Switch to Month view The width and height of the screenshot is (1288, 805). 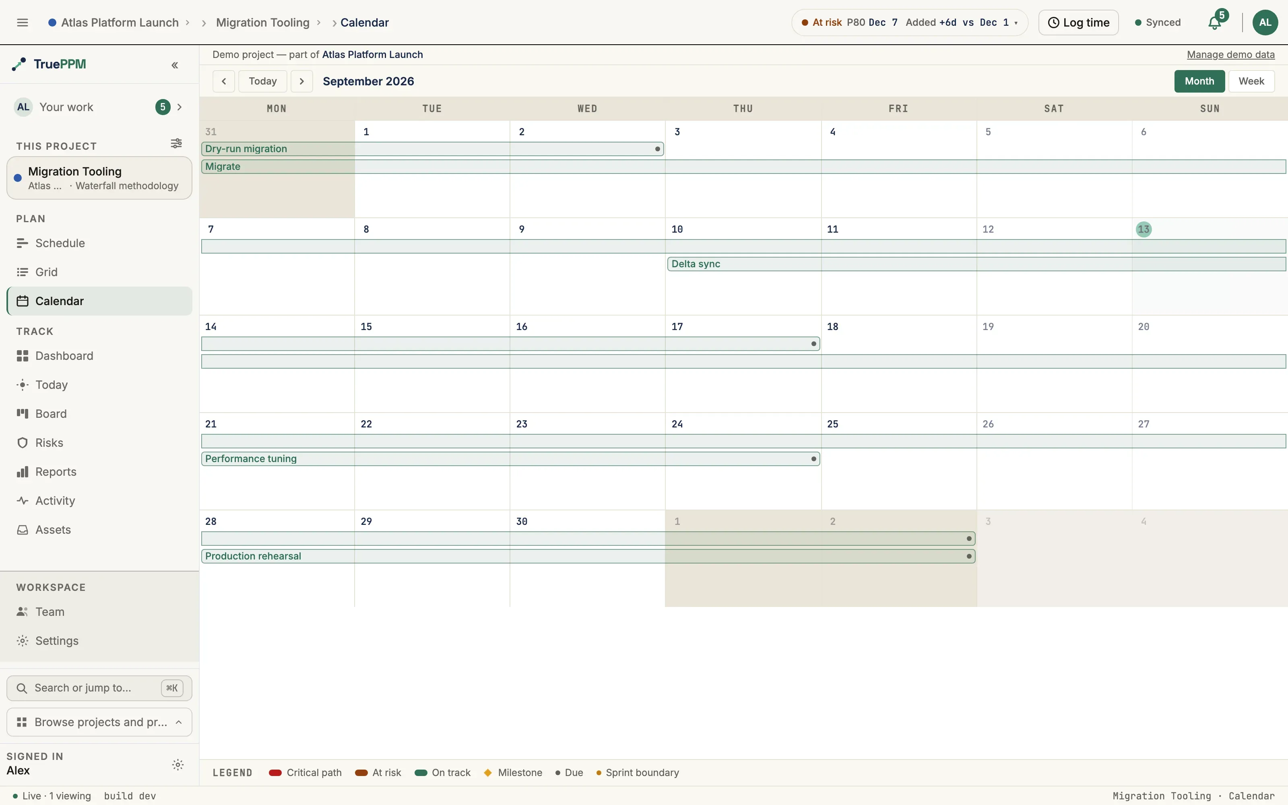coord(1199,81)
